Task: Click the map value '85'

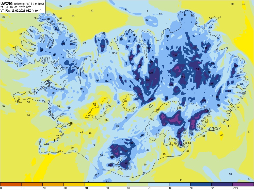Action: click(x=114, y=53)
